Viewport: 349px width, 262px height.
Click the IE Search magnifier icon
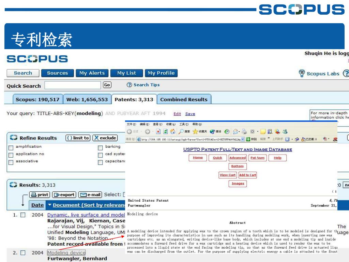coord(181,132)
